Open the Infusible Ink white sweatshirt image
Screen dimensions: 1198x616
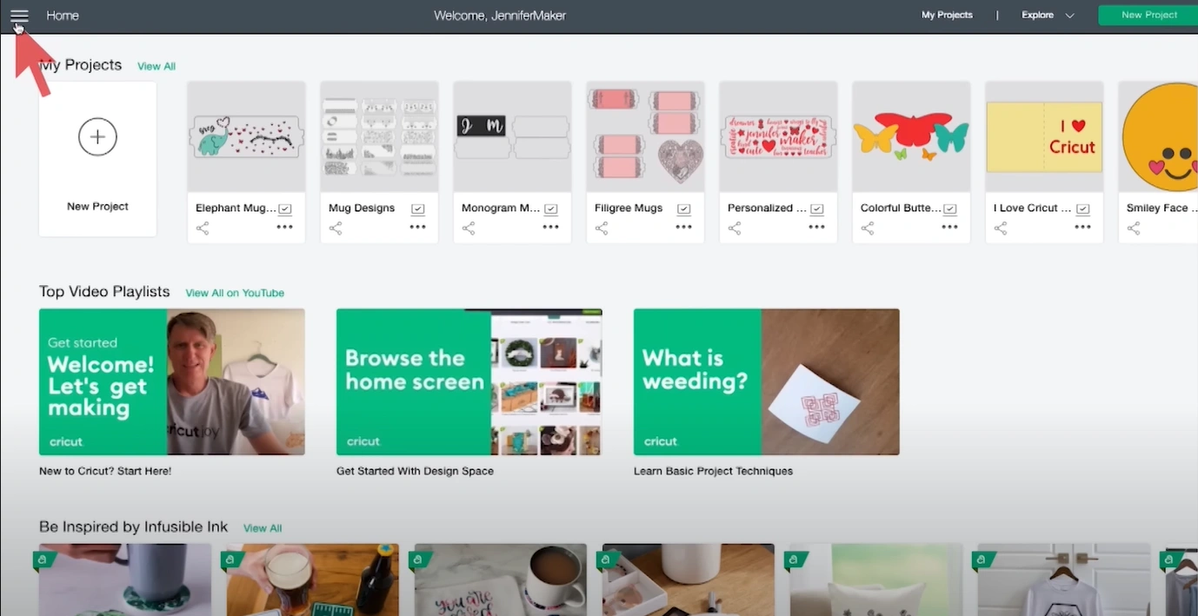pos(1064,580)
